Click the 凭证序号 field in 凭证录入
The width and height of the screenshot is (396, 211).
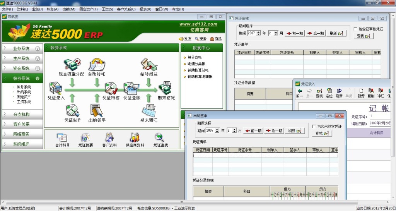(x=380, y=117)
